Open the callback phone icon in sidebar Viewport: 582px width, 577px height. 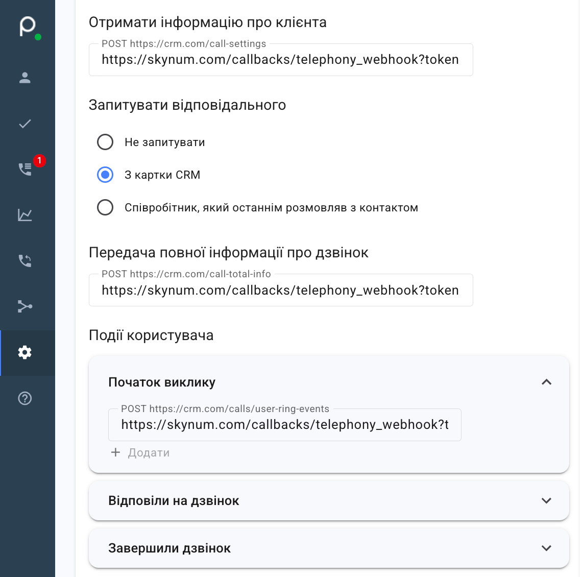25,260
